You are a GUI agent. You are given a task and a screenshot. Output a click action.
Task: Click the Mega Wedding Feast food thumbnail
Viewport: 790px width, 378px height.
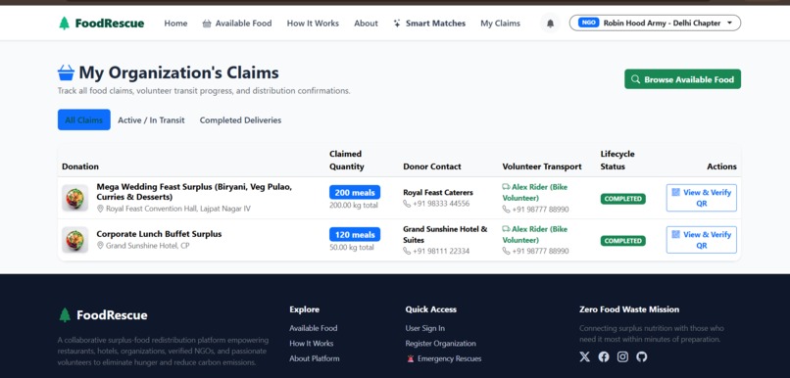point(75,198)
